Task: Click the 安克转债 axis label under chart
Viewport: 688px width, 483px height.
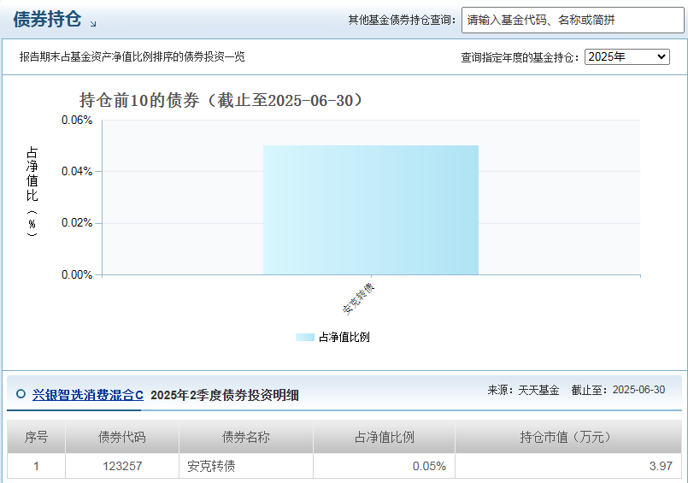Action: pyautogui.click(x=358, y=298)
